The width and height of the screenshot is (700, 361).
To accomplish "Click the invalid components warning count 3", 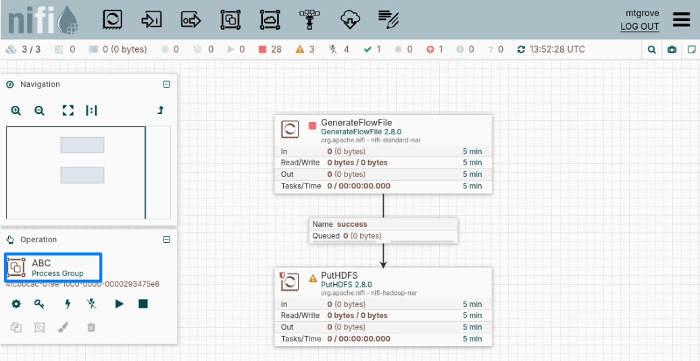I will click(x=305, y=49).
